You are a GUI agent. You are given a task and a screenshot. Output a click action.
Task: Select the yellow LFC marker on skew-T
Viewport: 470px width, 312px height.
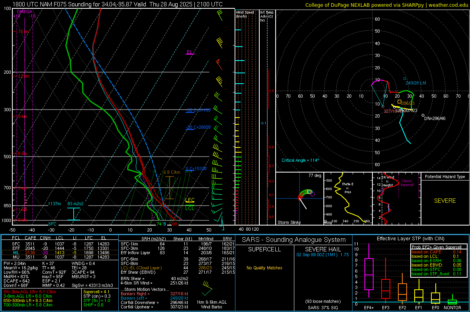(190, 200)
